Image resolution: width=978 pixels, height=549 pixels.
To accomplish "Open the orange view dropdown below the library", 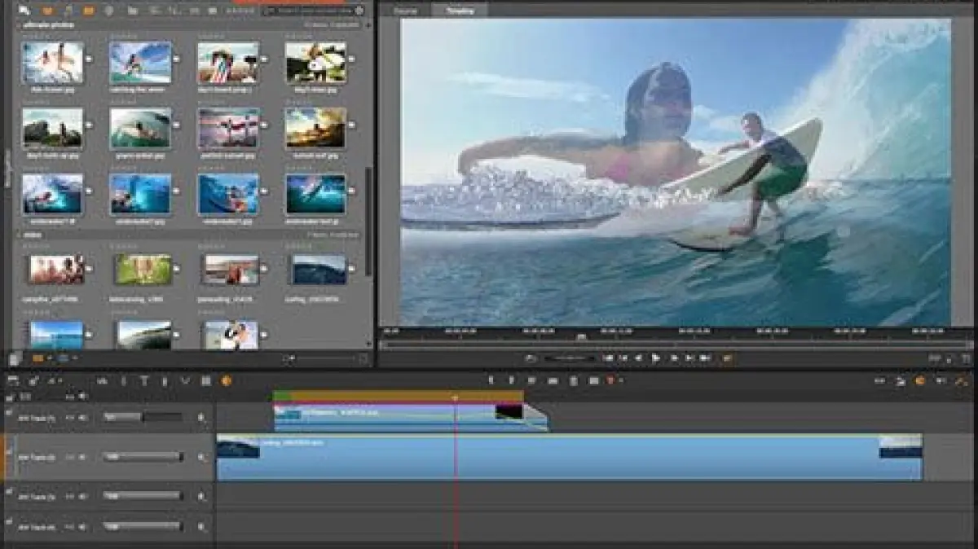I will click(41, 358).
